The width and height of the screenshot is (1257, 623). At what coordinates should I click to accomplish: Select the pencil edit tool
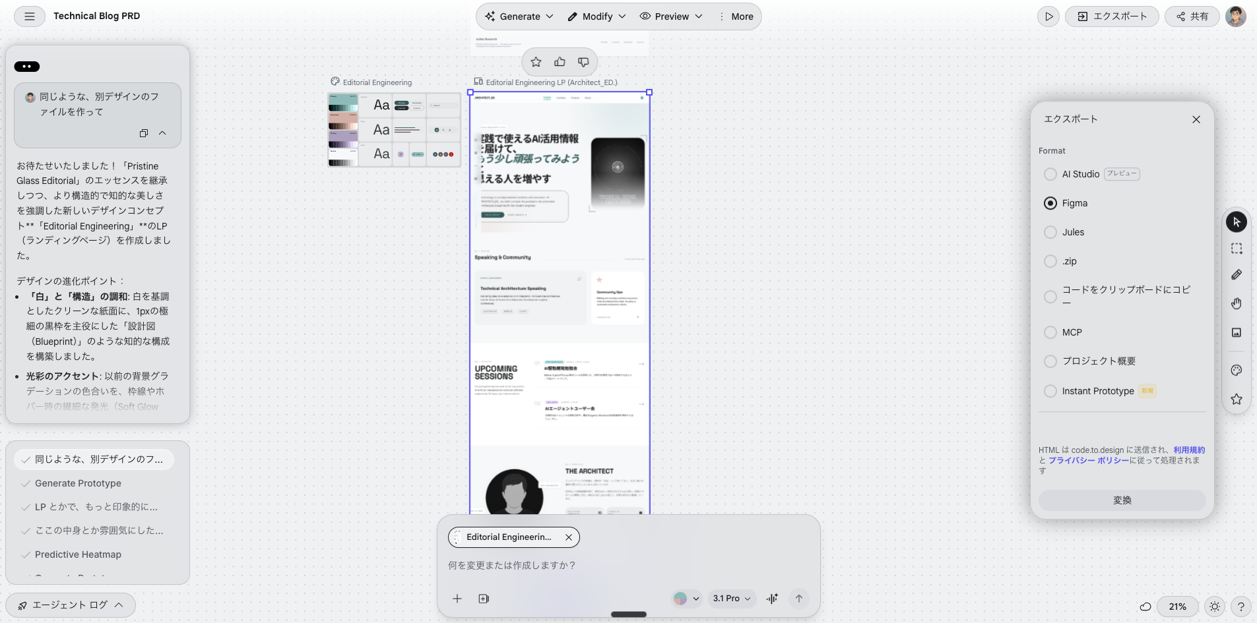[x=1236, y=275]
